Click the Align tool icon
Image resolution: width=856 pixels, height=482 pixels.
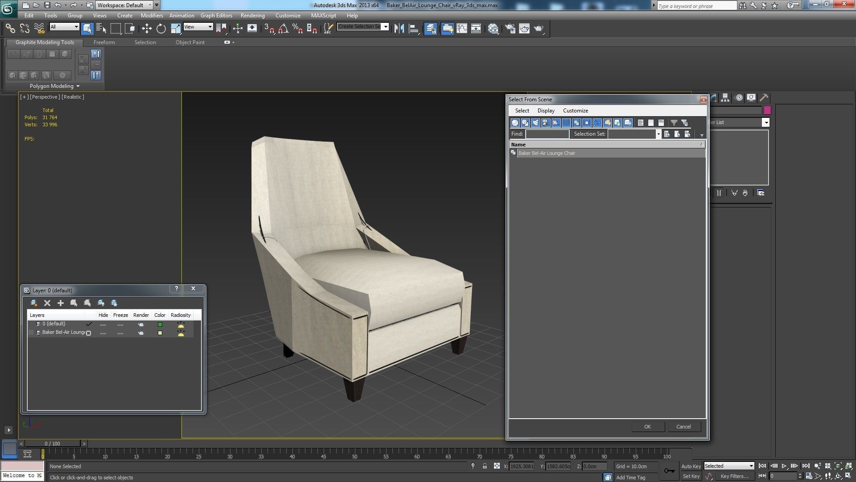[x=414, y=29]
